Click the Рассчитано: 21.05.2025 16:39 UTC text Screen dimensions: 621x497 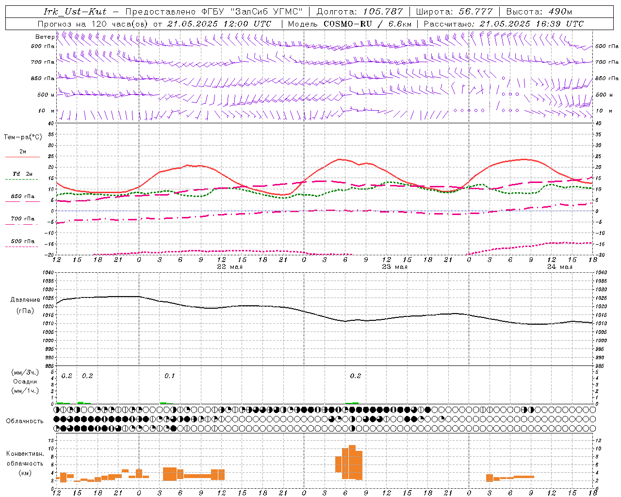coord(504,23)
